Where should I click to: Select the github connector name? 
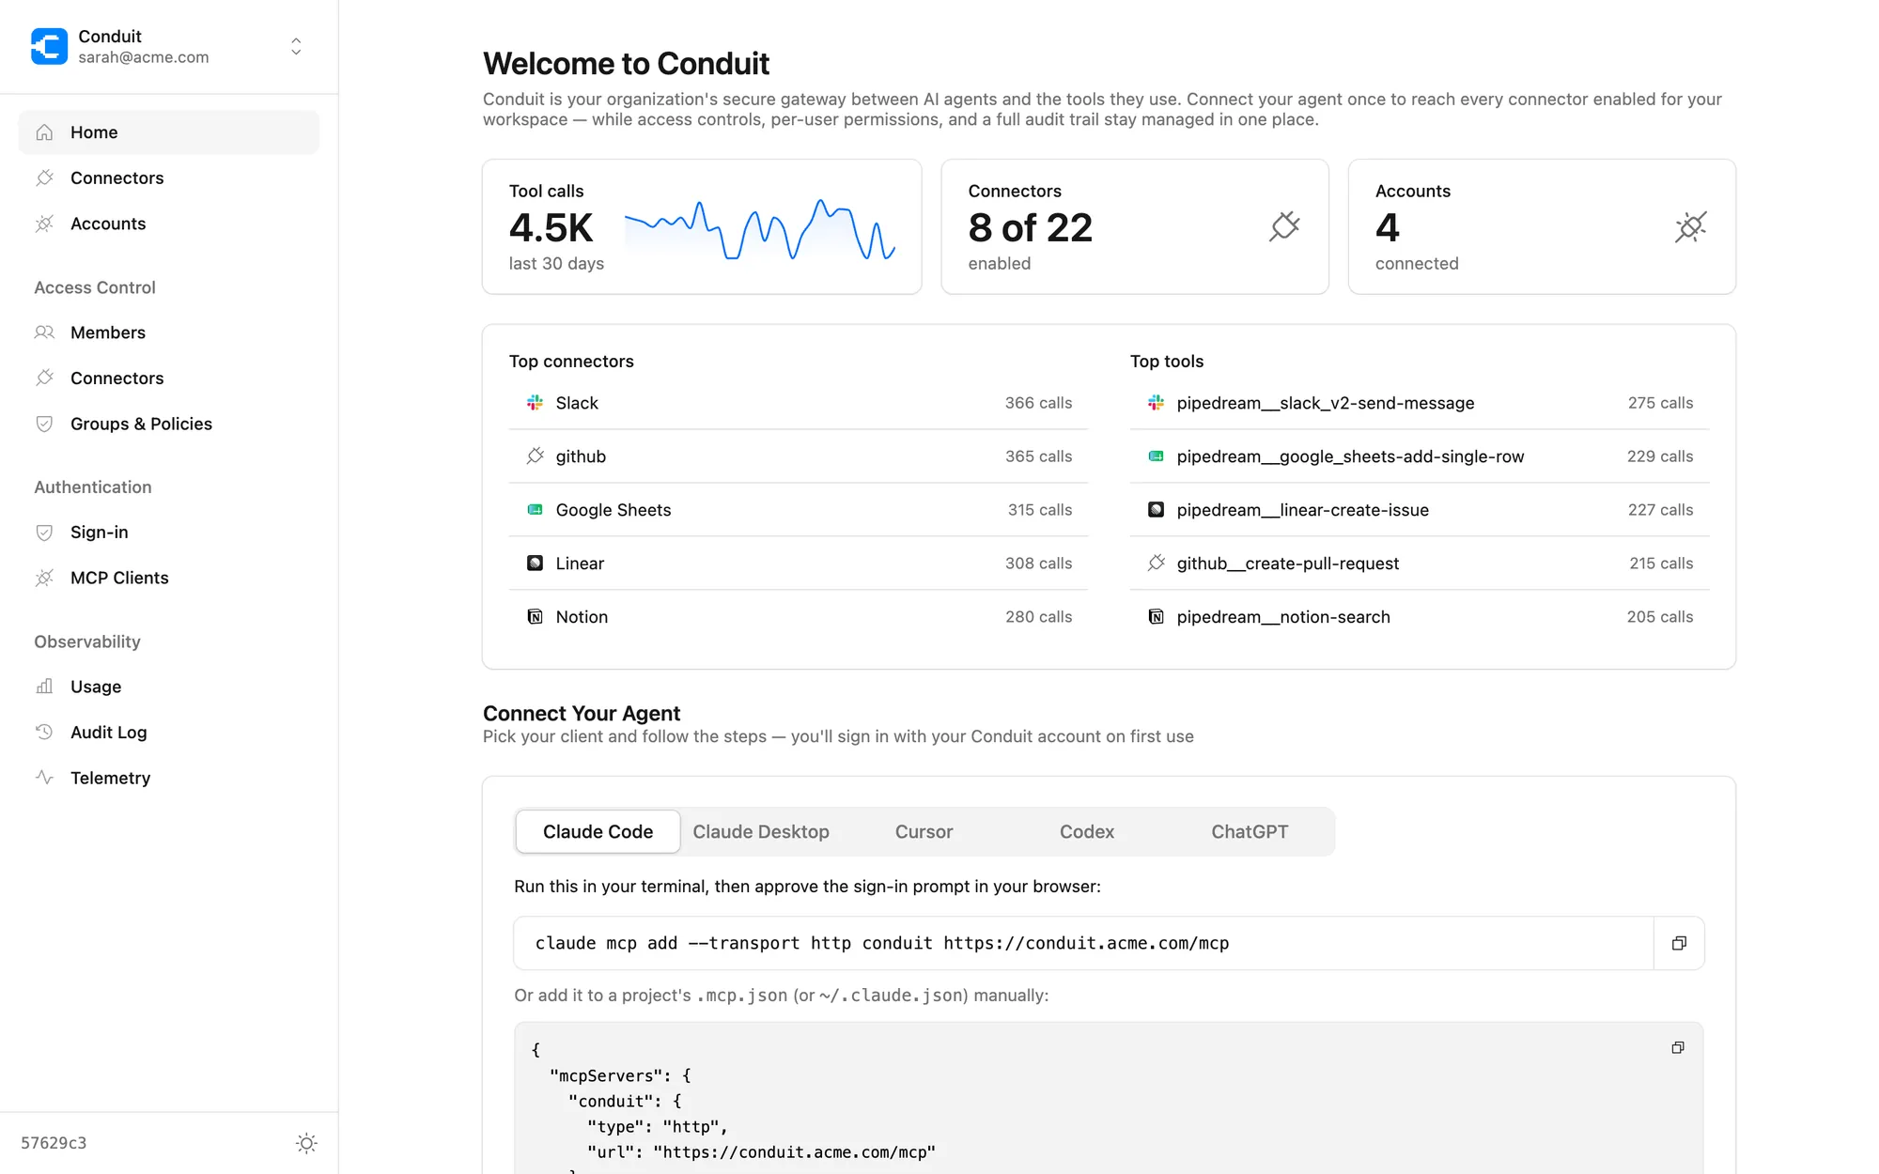tap(581, 456)
